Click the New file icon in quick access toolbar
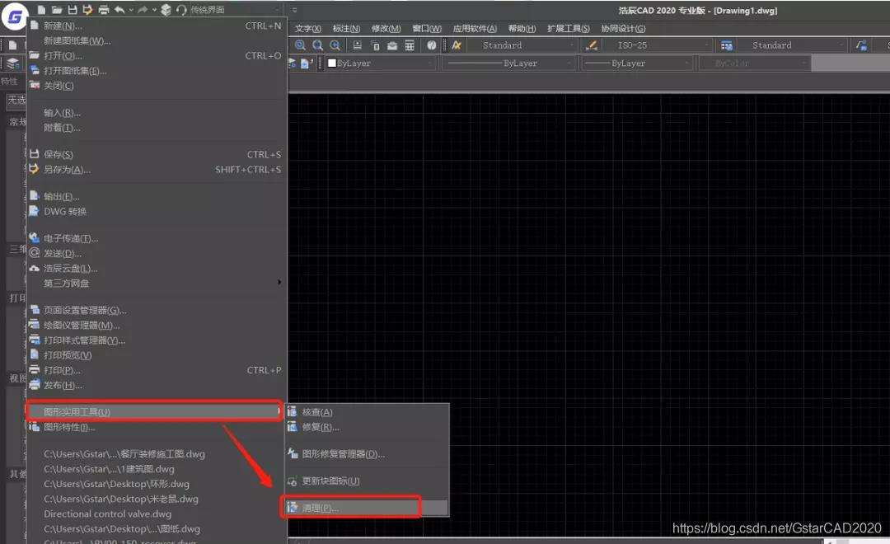 pos(41,10)
